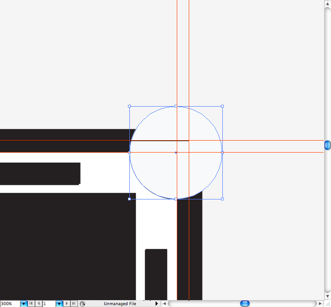Open the artboard navigation dropdown
The image size is (331, 307).
click(59, 304)
